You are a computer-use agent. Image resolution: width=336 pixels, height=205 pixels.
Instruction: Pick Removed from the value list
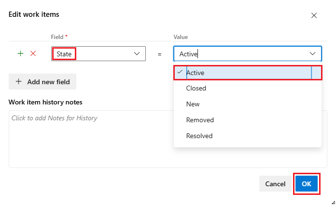[x=248, y=120]
